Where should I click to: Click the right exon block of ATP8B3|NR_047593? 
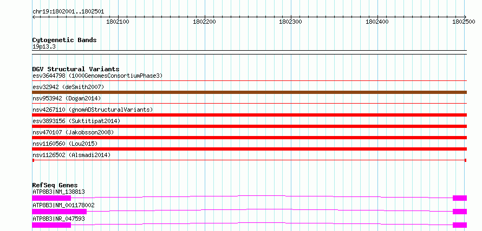point(460,225)
